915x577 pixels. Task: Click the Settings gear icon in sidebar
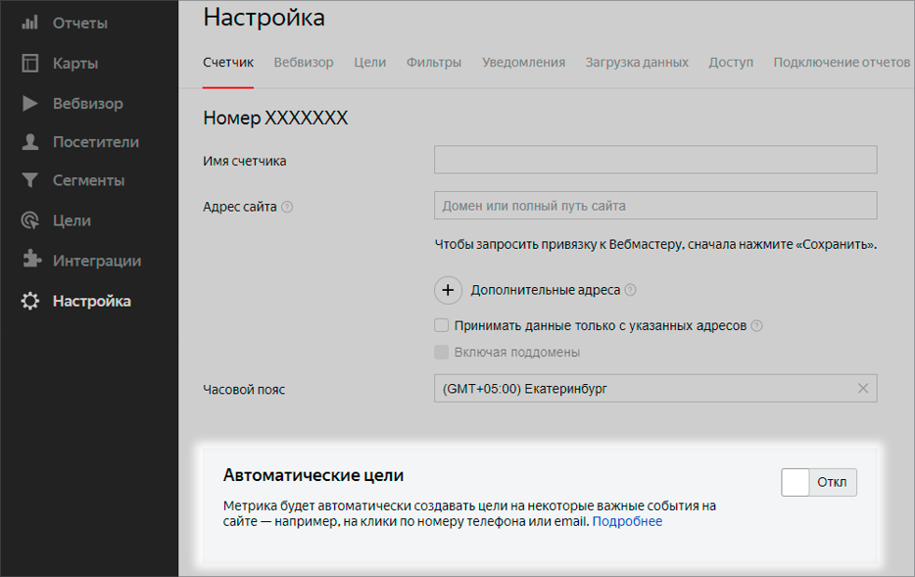30,301
